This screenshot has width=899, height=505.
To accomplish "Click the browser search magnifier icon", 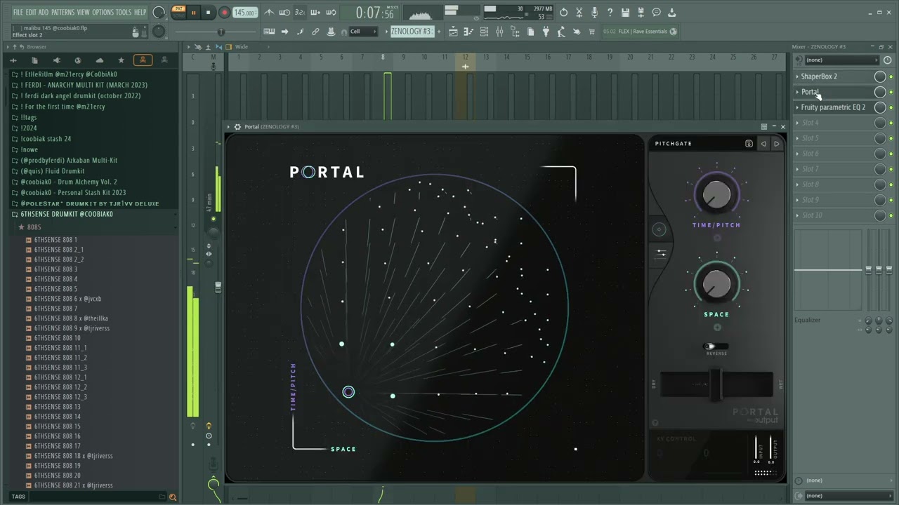I will pos(173,497).
